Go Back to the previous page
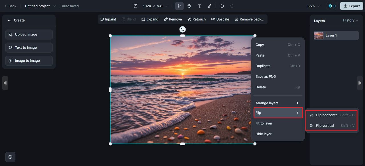The height and width of the screenshot is (166, 365). click(10, 6)
